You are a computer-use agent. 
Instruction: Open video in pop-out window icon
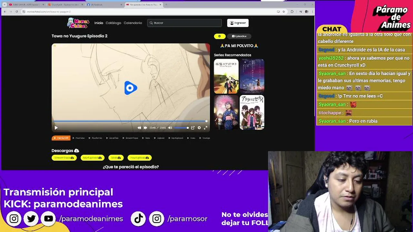(x=193, y=128)
